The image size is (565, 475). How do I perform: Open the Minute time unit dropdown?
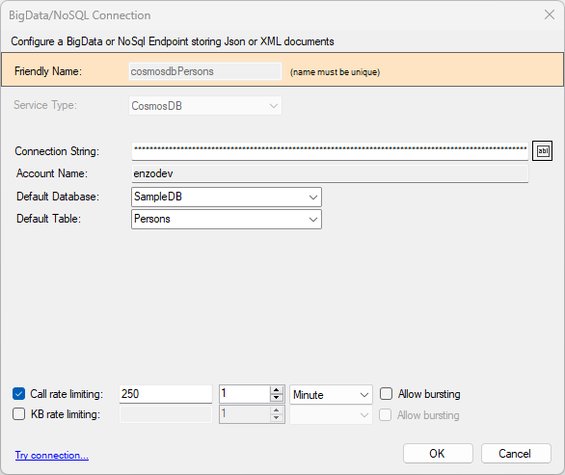(331, 395)
